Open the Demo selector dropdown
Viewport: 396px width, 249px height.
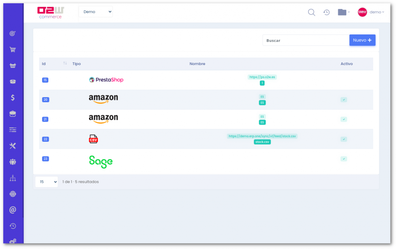(x=96, y=12)
